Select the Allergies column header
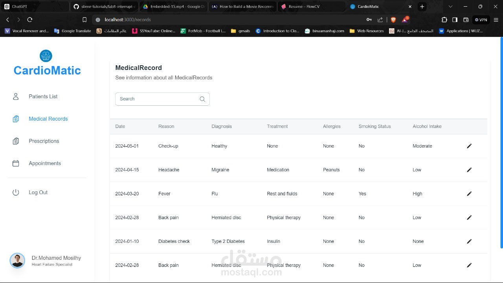The height and width of the screenshot is (283, 503). [332, 127]
